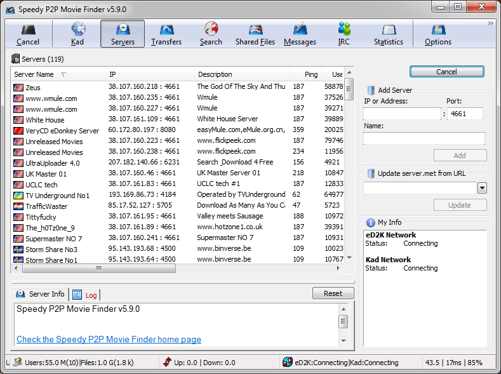The width and height of the screenshot is (501, 374).
Task: Click the Servers (119) list icon
Action: coord(15,59)
